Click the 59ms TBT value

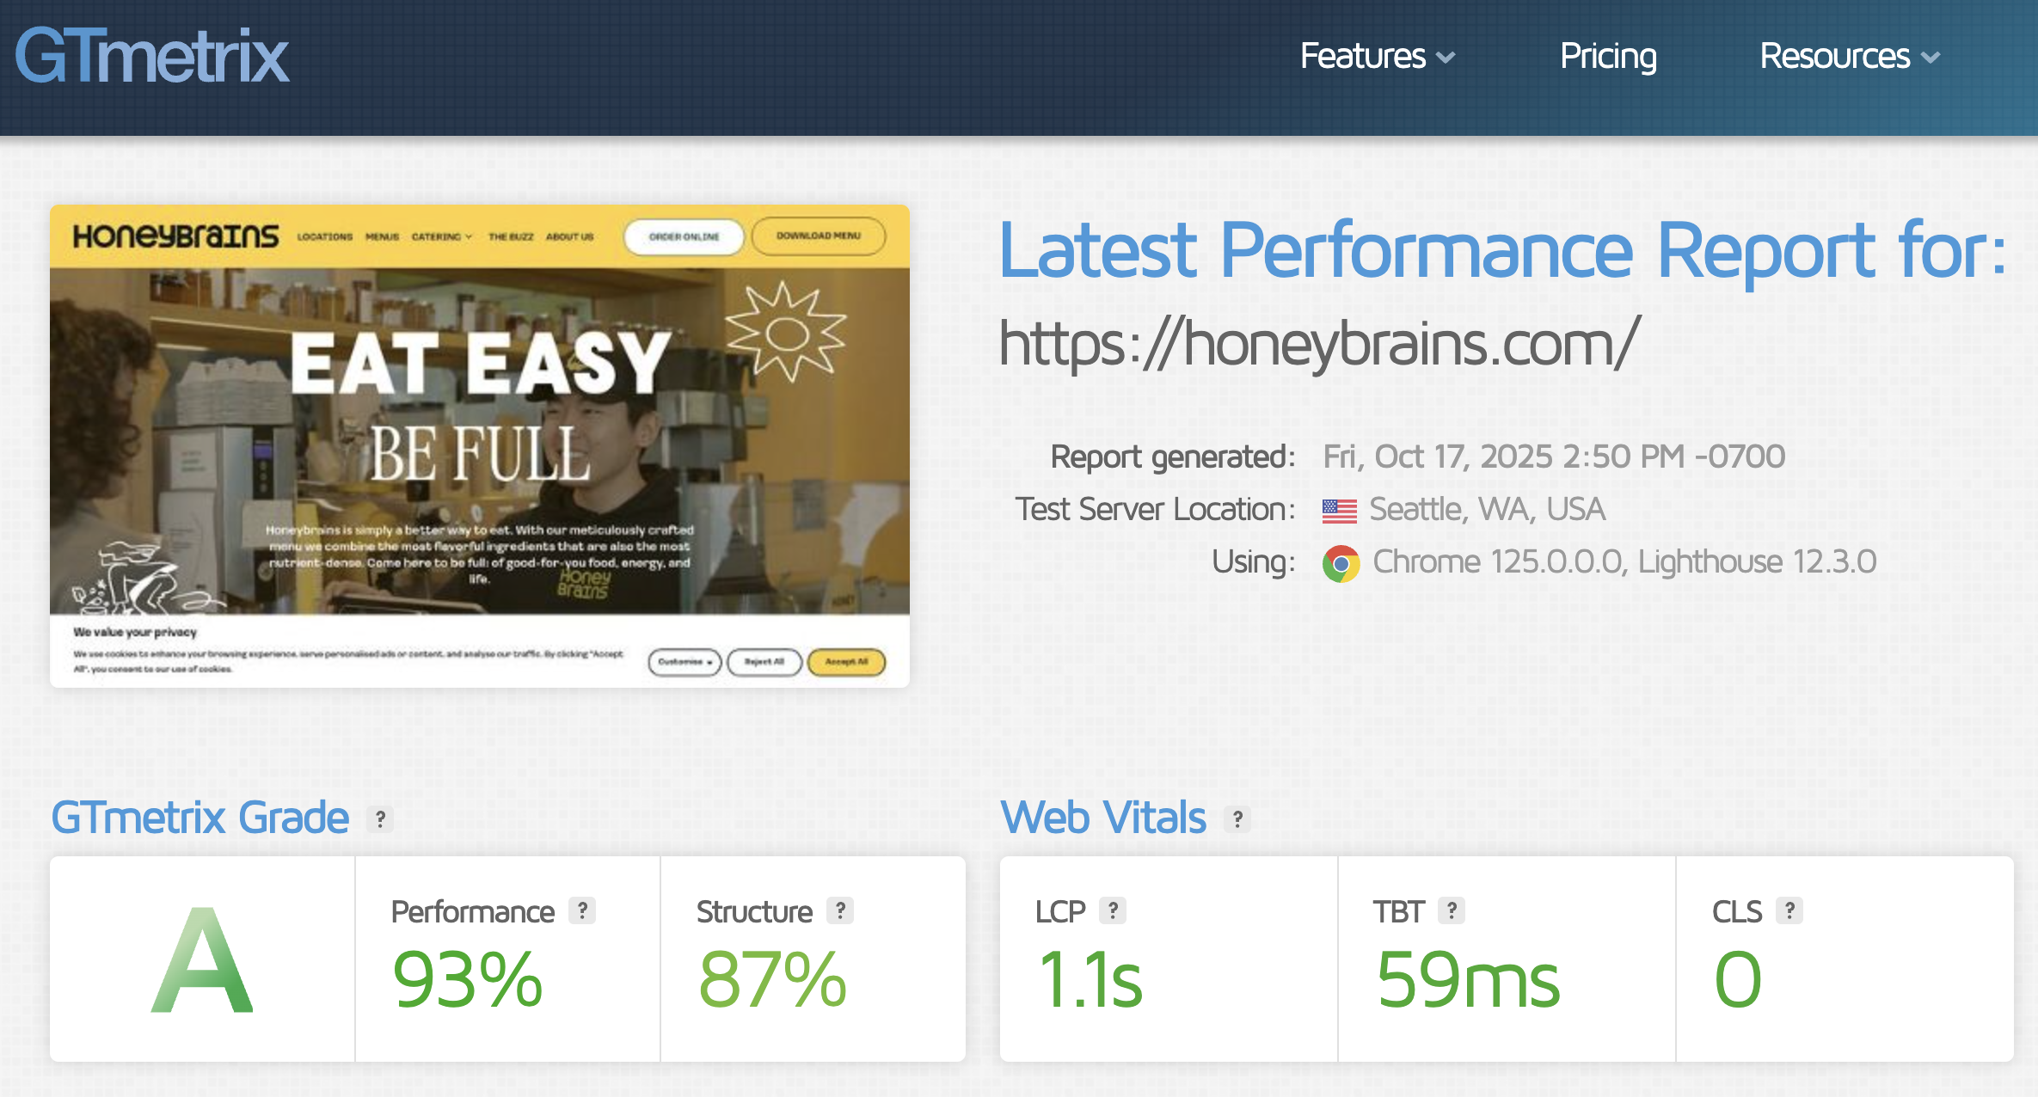(x=1468, y=979)
